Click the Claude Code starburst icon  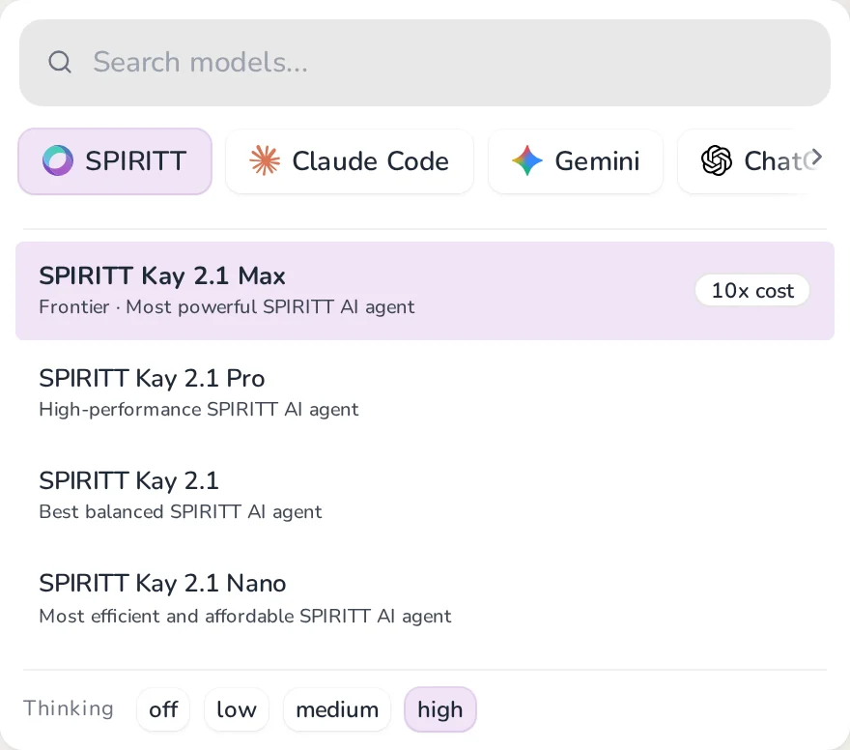[x=265, y=160]
